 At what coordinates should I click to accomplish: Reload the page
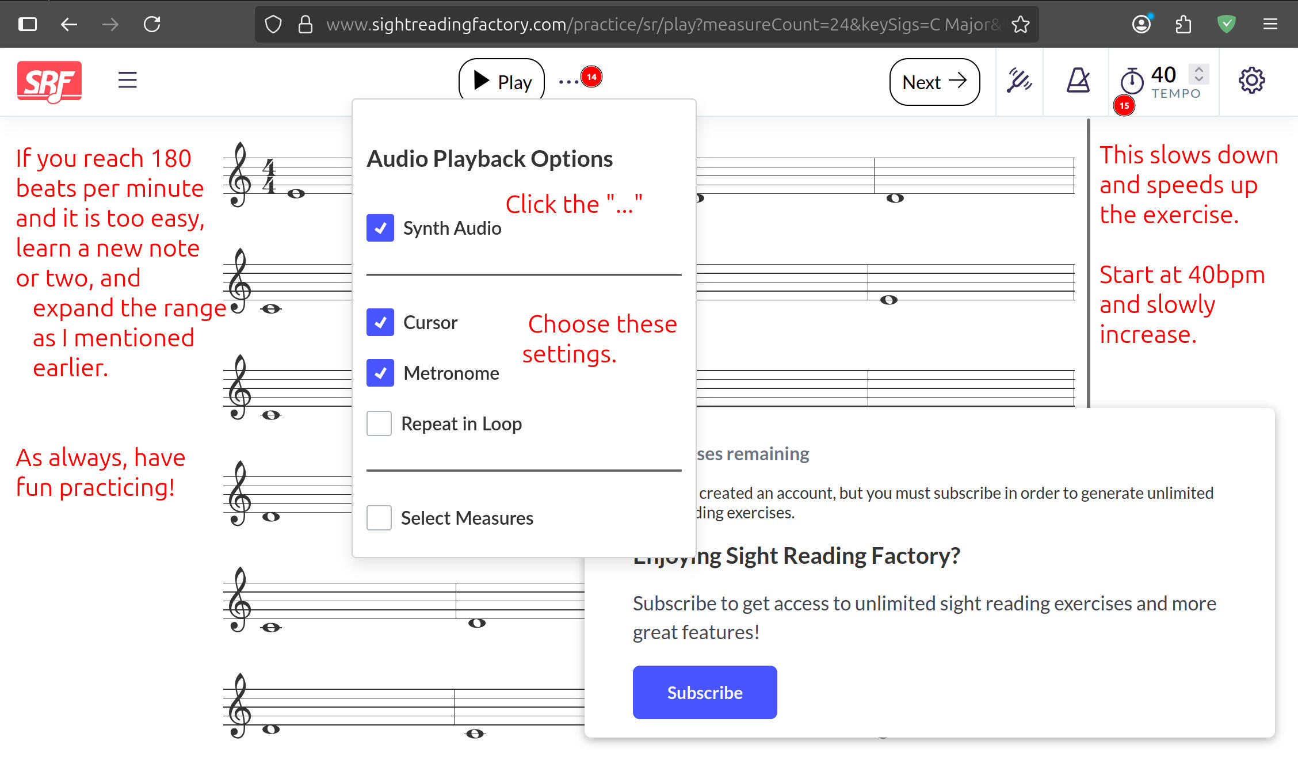click(152, 24)
